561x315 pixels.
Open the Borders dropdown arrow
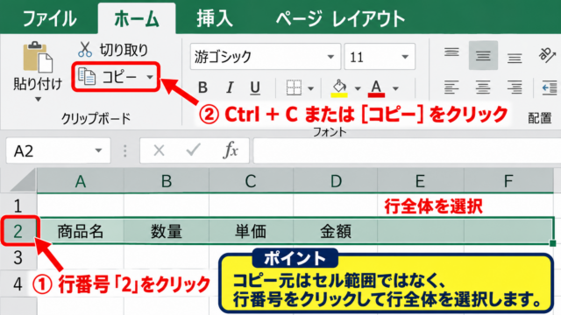click(x=311, y=88)
